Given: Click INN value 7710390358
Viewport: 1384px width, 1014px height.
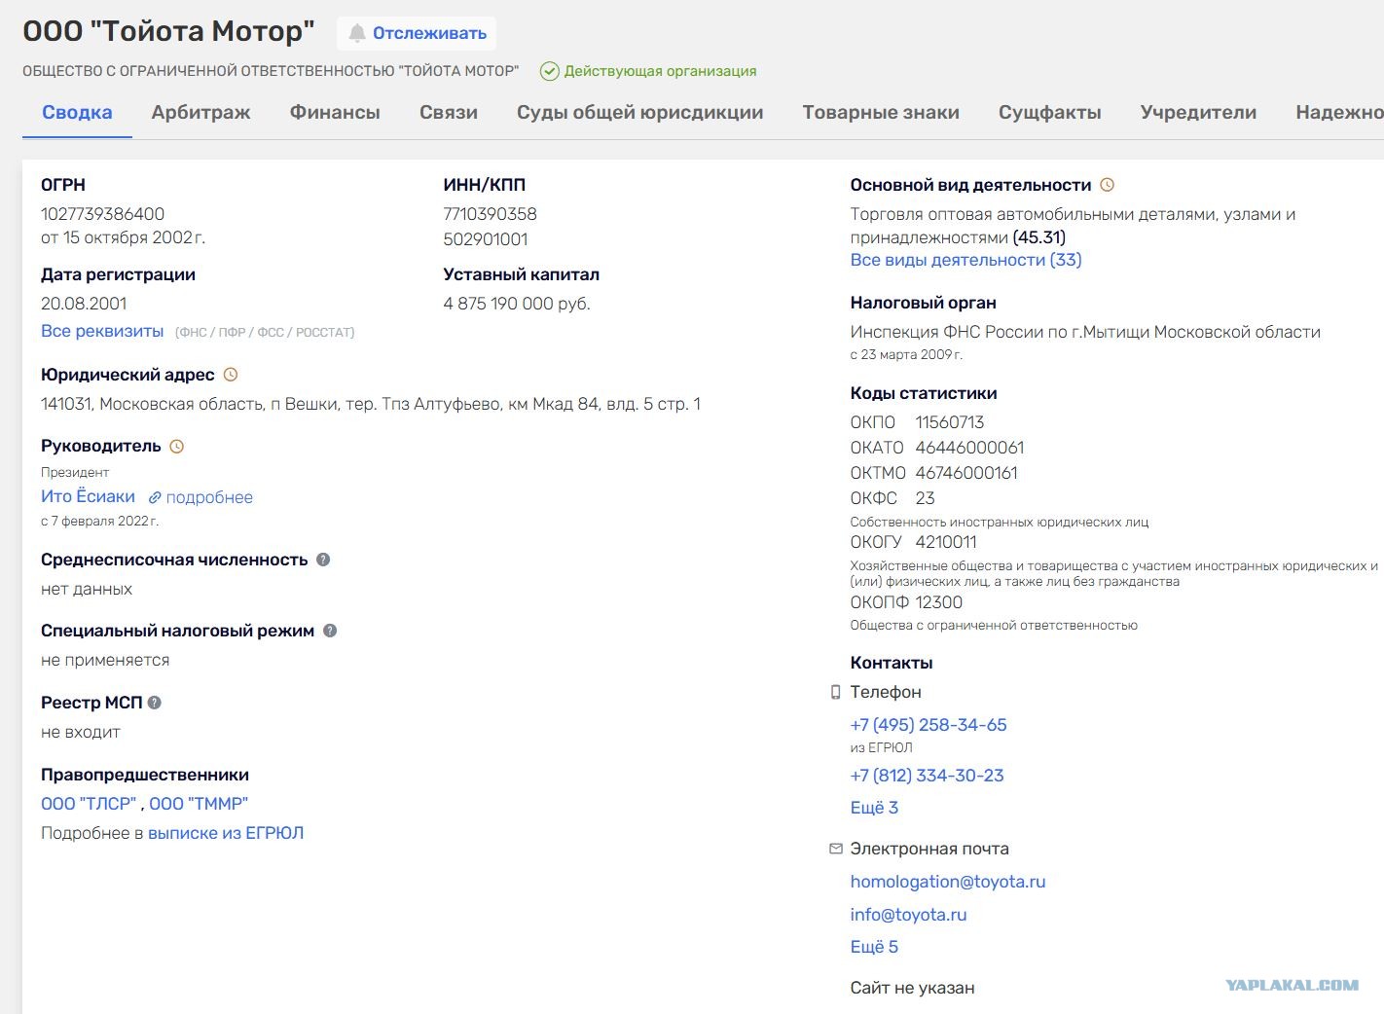Looking at the screenshot, I should (490, 214).
